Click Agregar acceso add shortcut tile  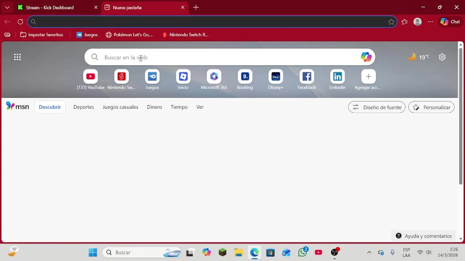[368, 80]
